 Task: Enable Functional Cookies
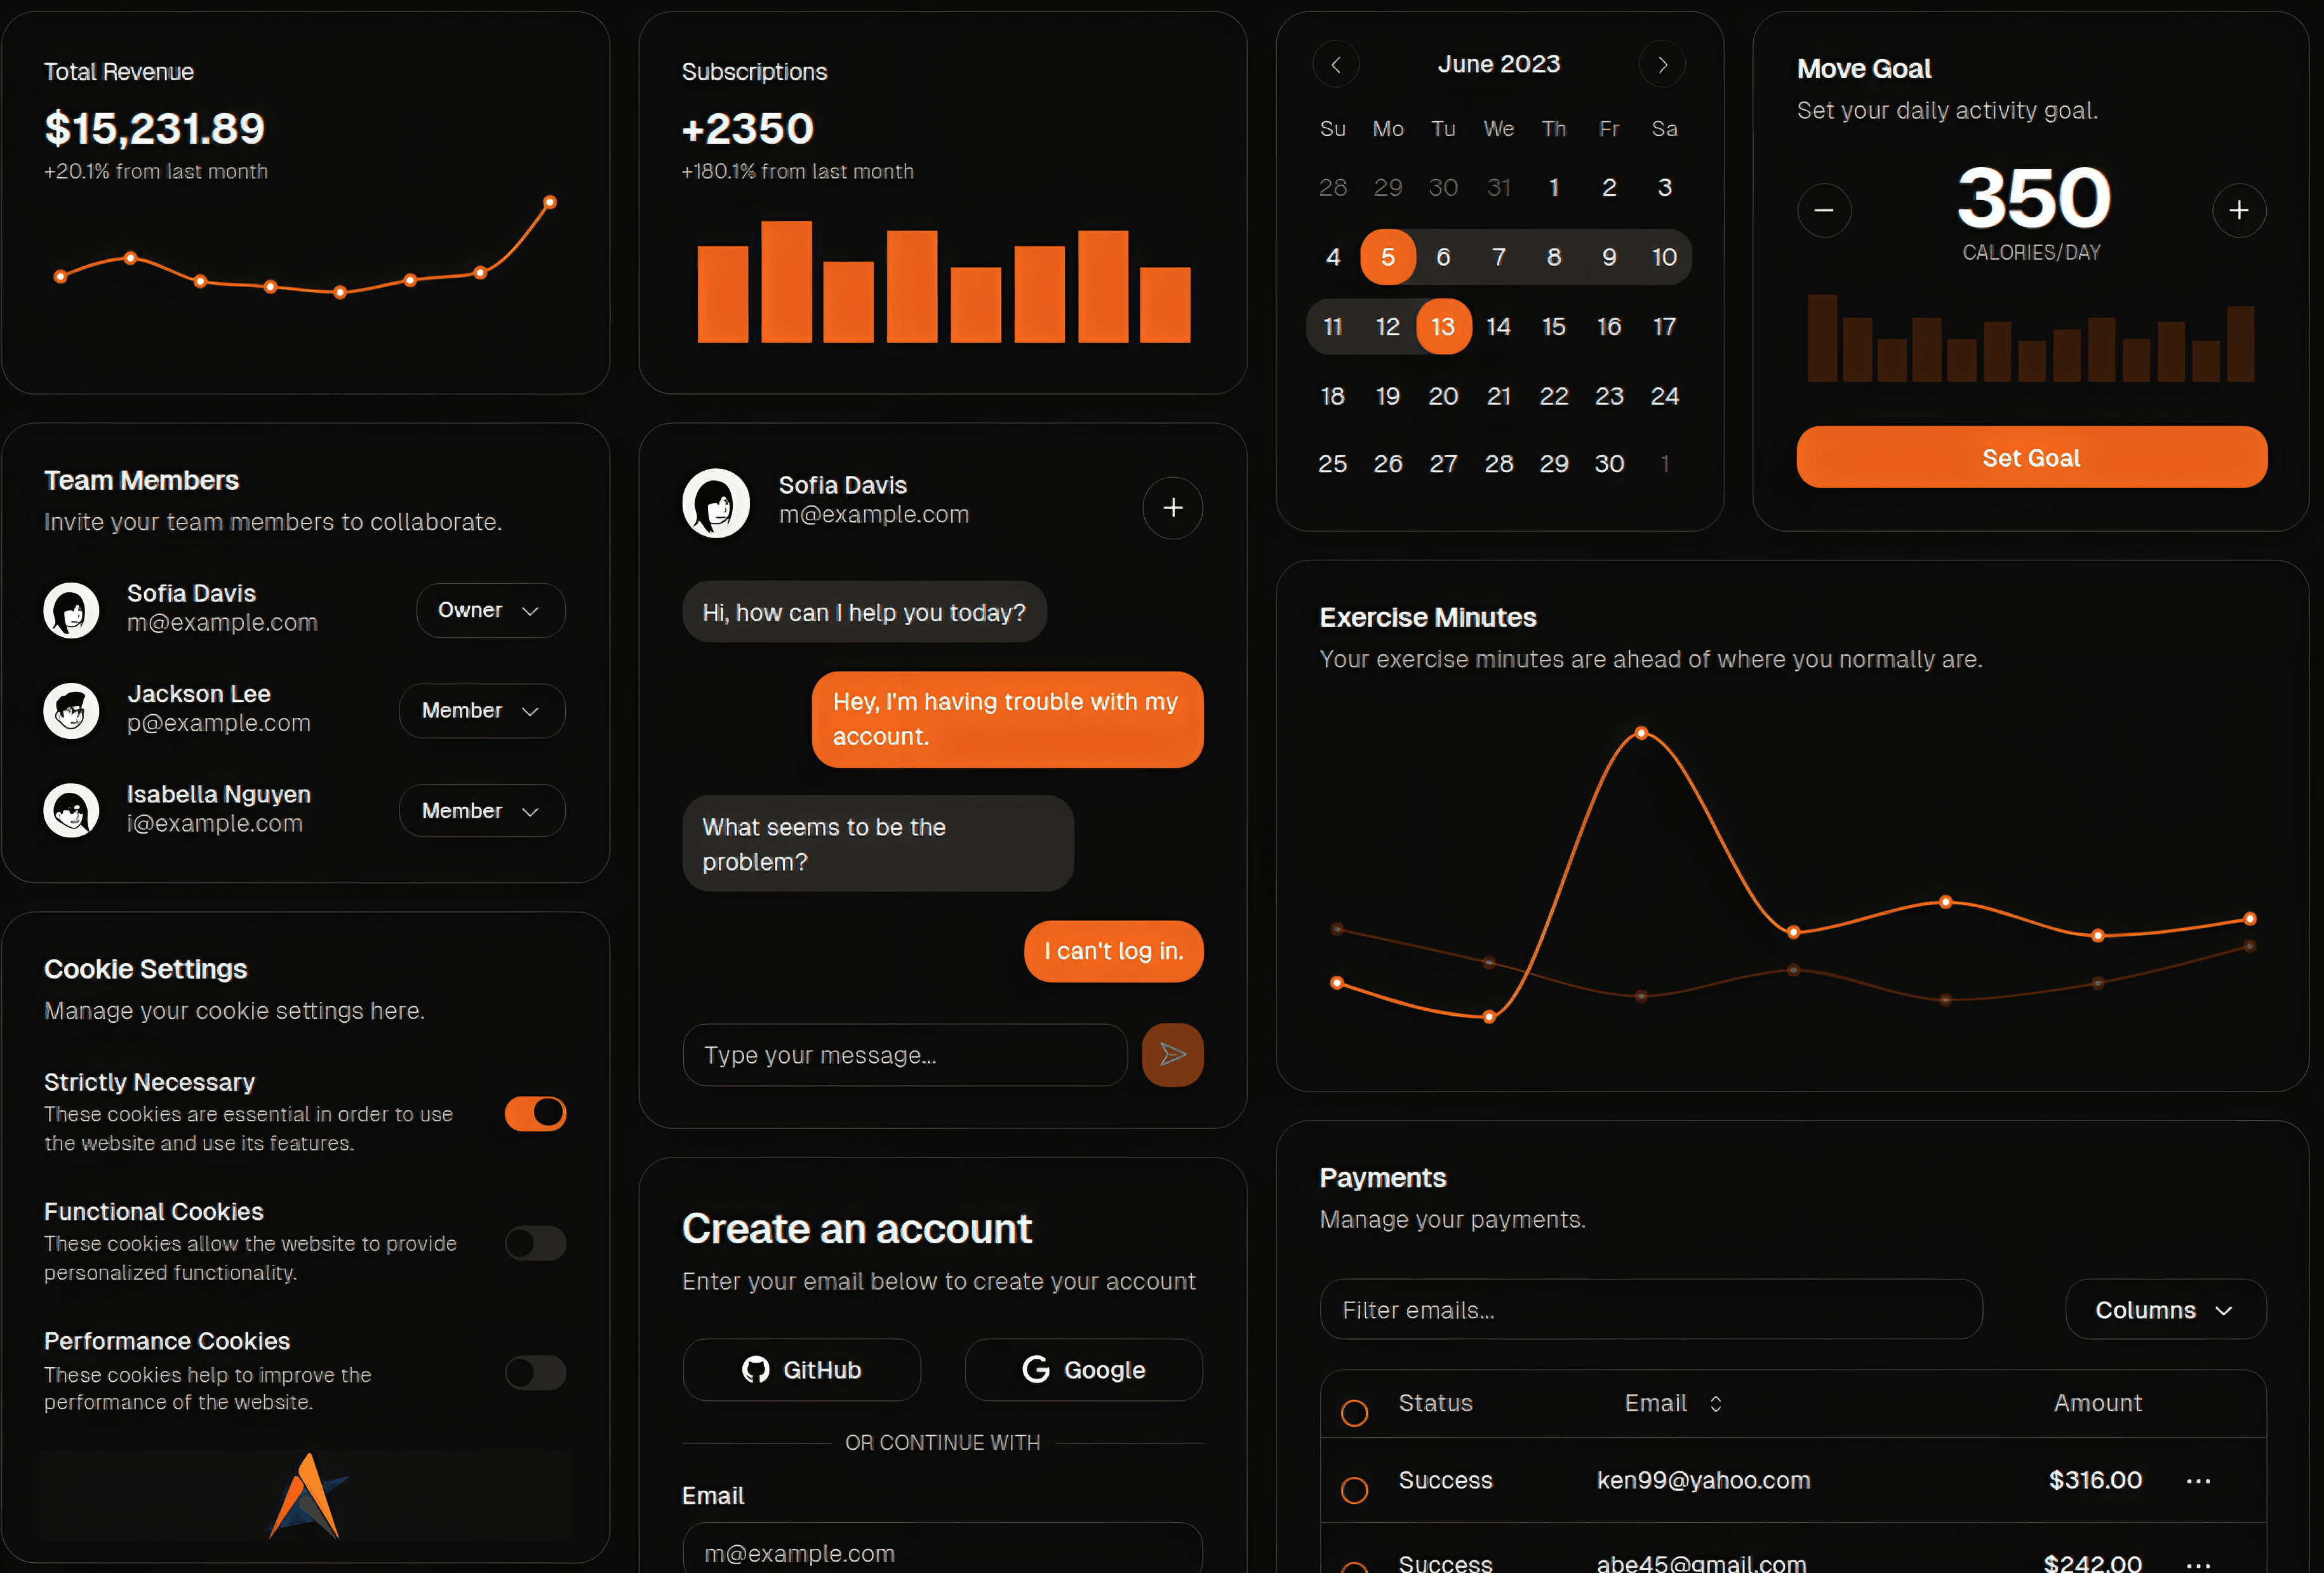pos(535,1243)
